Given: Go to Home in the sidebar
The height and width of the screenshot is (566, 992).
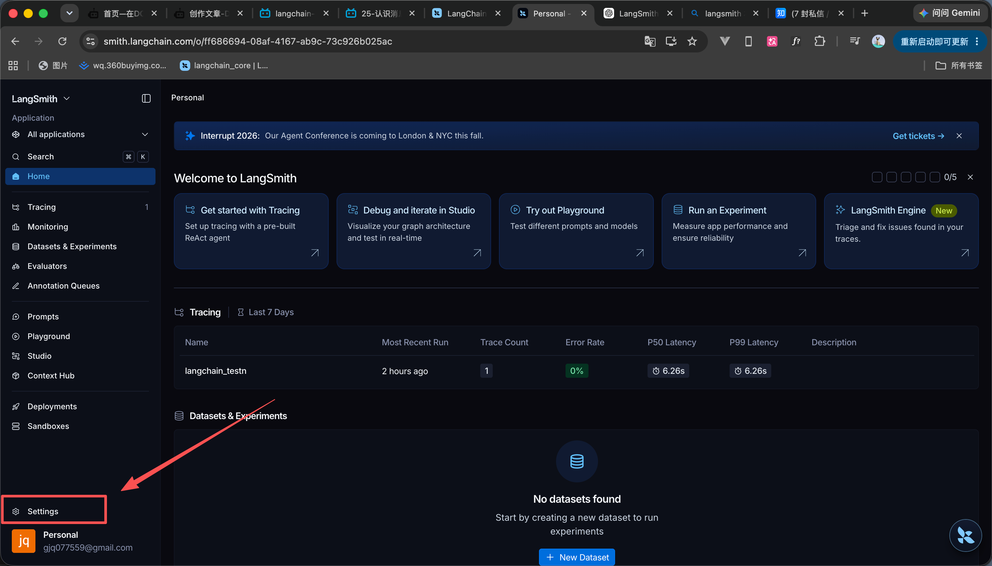Looking at the screenshot, I should (x=80, y=176).
